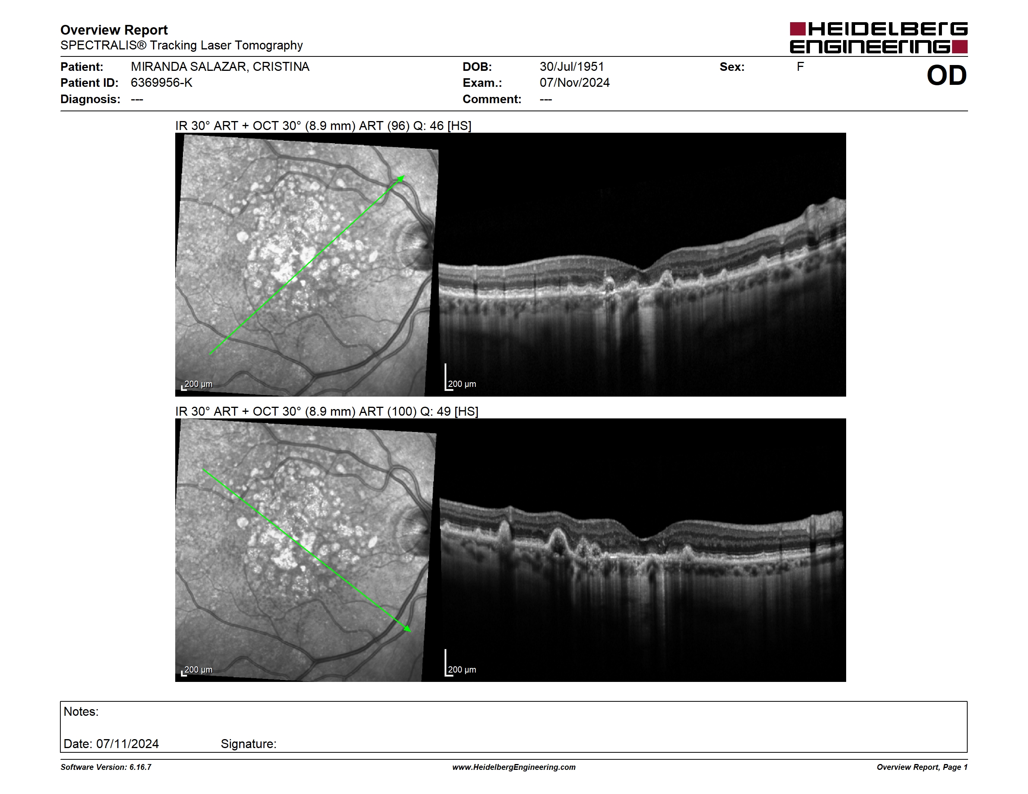The height and width of the screenshot is (794, 1028).
Task: Click the 'Patient:' label
Action: click(x=81, y=67)
